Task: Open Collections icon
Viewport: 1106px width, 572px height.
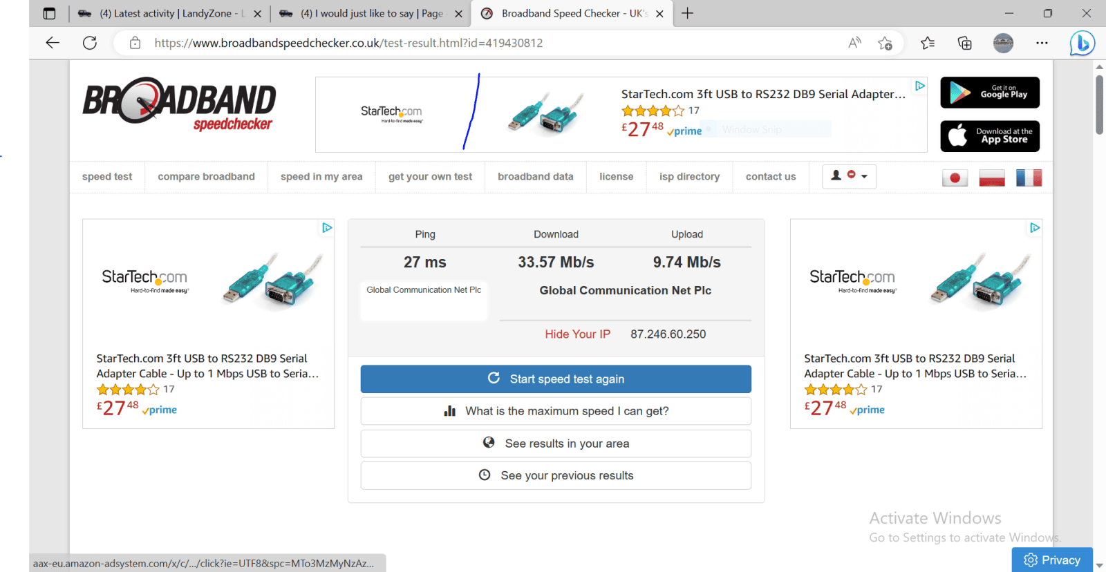Action: click(964, 43)
